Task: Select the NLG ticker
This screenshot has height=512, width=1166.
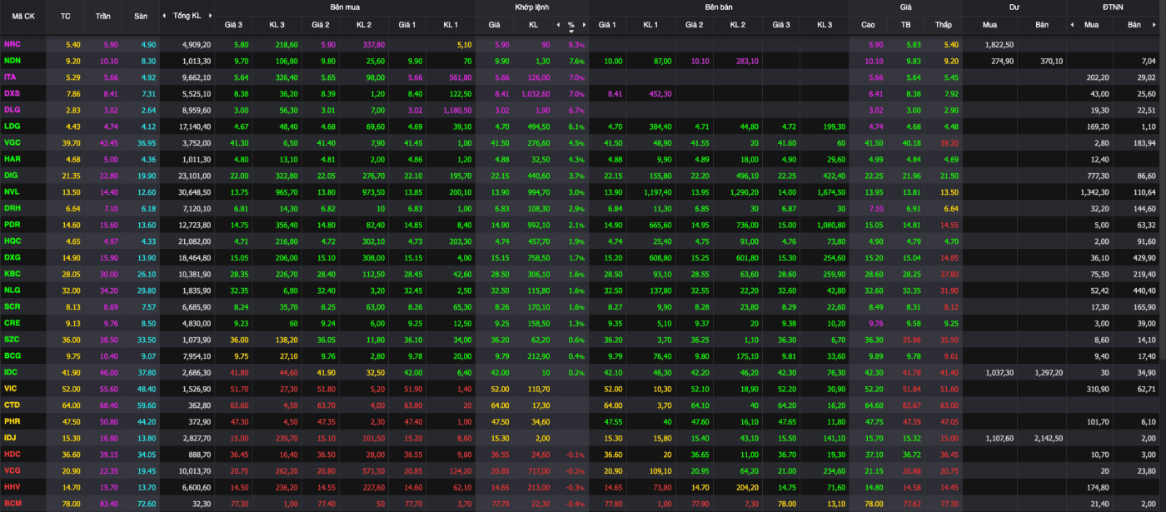Action: tap(12, 290)
